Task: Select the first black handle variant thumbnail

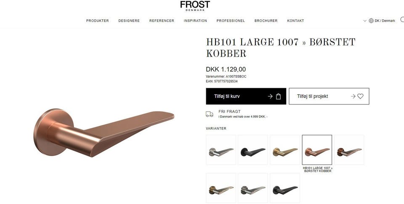Action: (253, 150)
